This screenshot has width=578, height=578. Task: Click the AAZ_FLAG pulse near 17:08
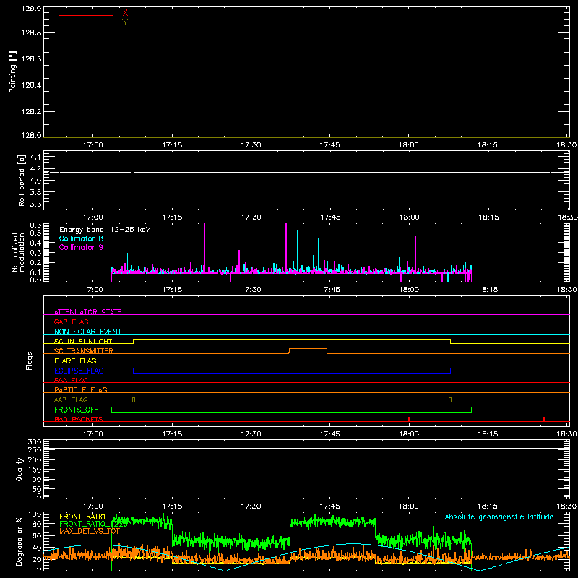click(x=134, y=400)
